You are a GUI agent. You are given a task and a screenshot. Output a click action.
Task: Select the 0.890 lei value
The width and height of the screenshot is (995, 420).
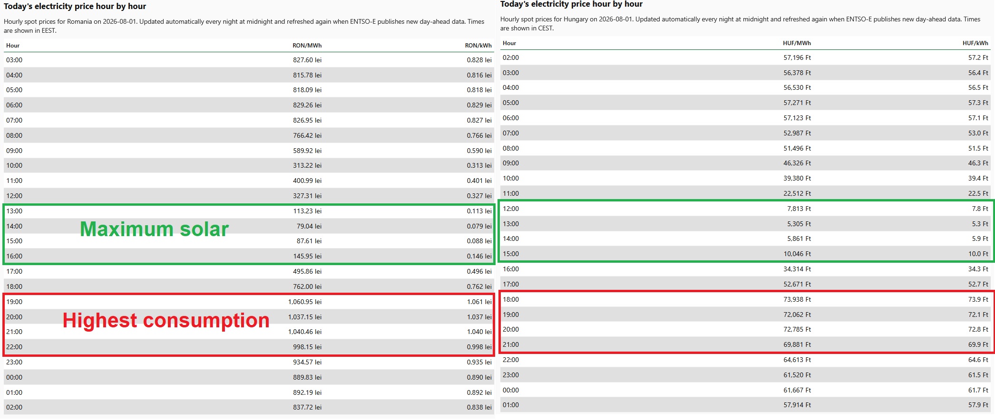[x=479, y=377]
